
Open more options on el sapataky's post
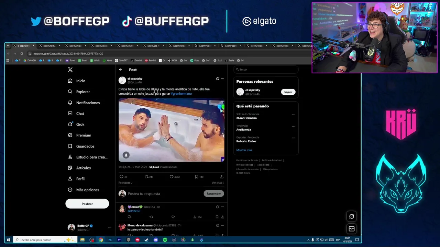tap(222, 79)
